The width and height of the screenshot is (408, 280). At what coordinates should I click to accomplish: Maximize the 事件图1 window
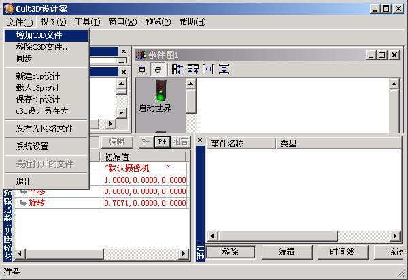[382, 55]
